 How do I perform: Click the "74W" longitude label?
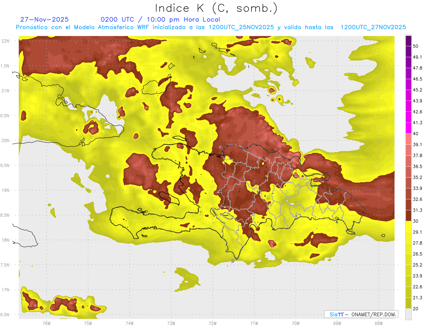130,323
